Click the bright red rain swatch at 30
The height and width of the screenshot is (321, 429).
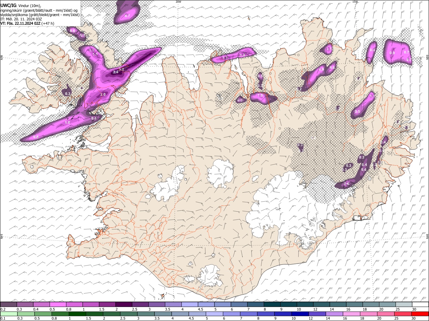point(420,314)
